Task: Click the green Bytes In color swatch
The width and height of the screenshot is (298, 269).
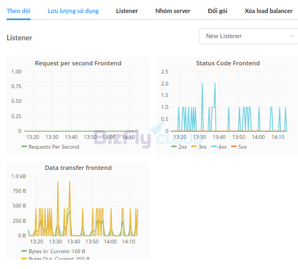Action: point(24,251)
